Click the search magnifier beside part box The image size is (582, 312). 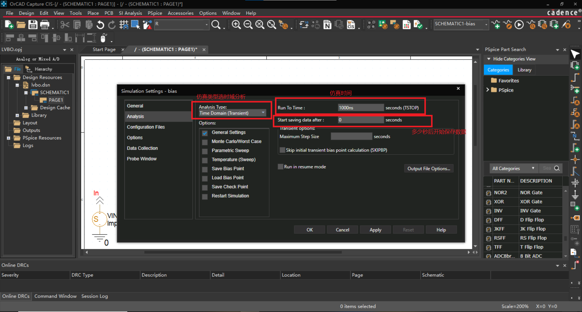(216, 24)
